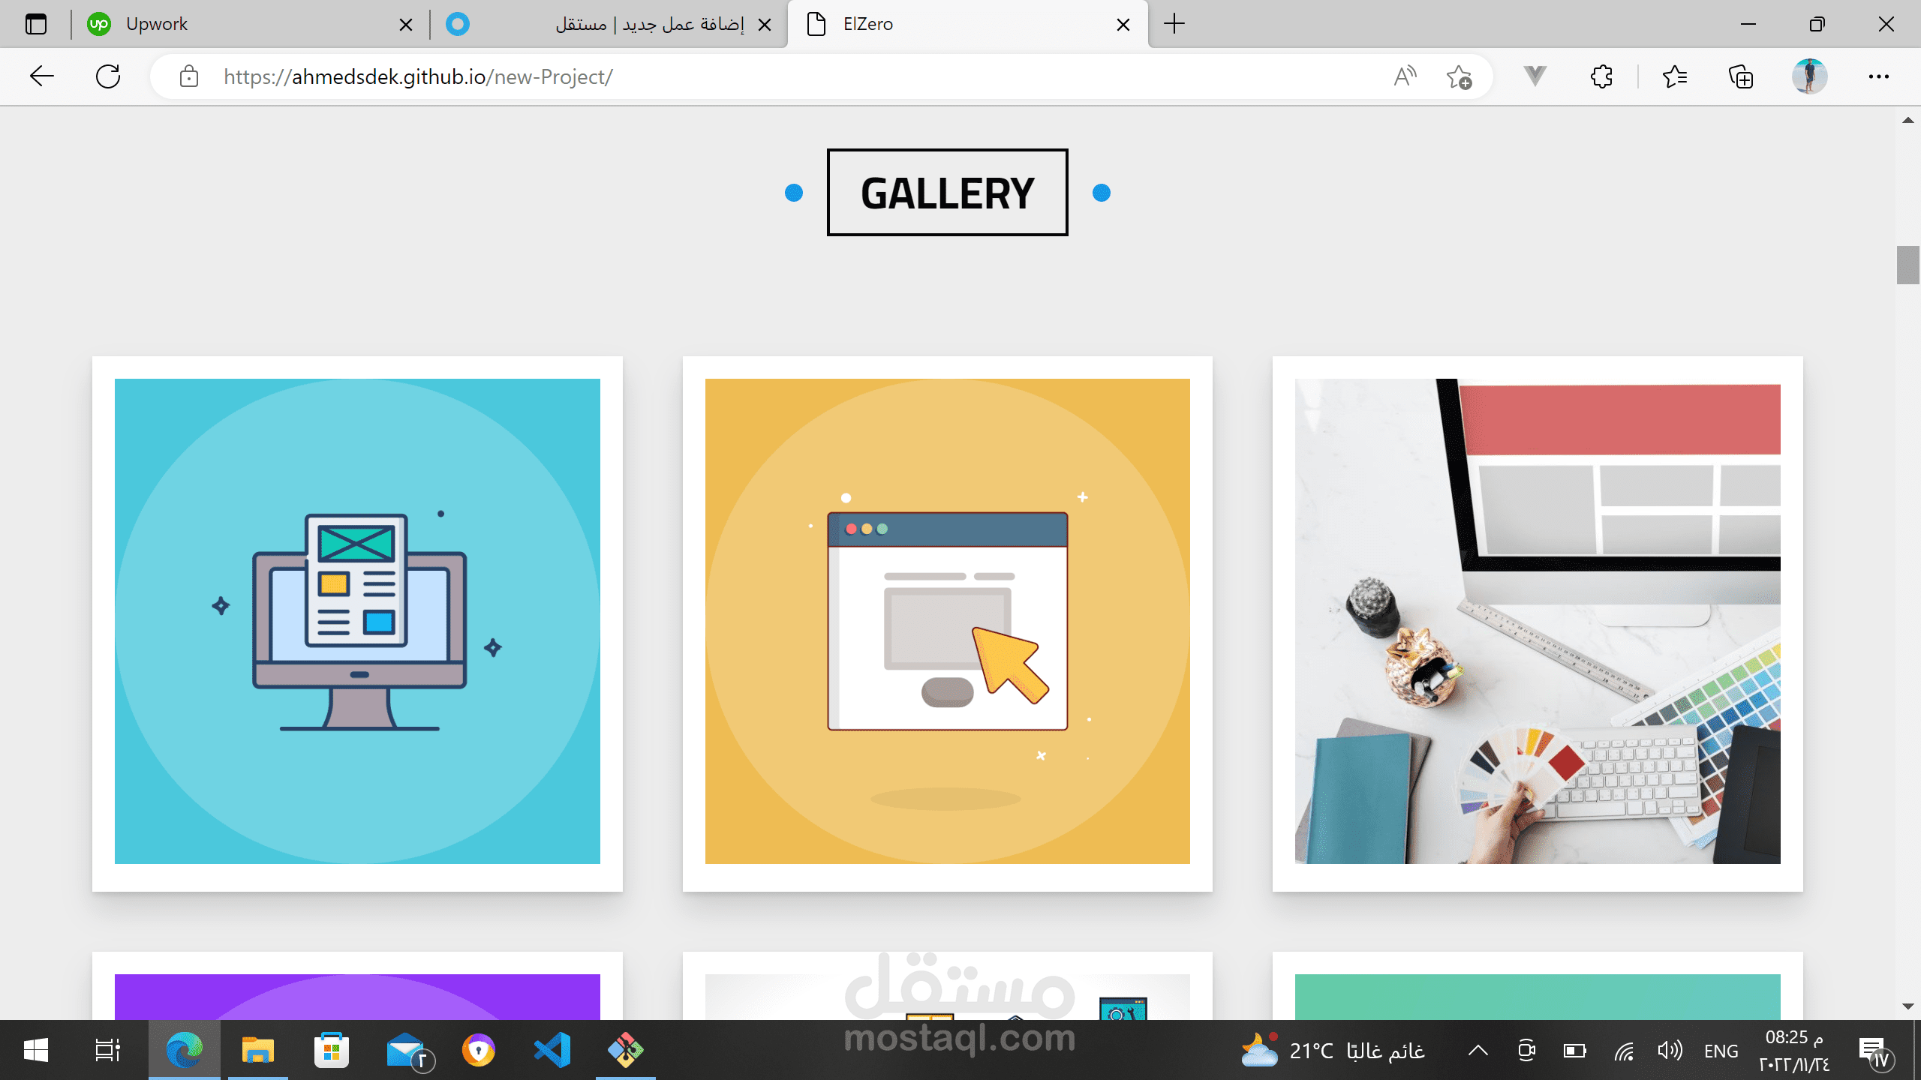The image size is (1921, 1080).
Task: Click the vertical tabs toggle icon
Action: pos(36,24)
